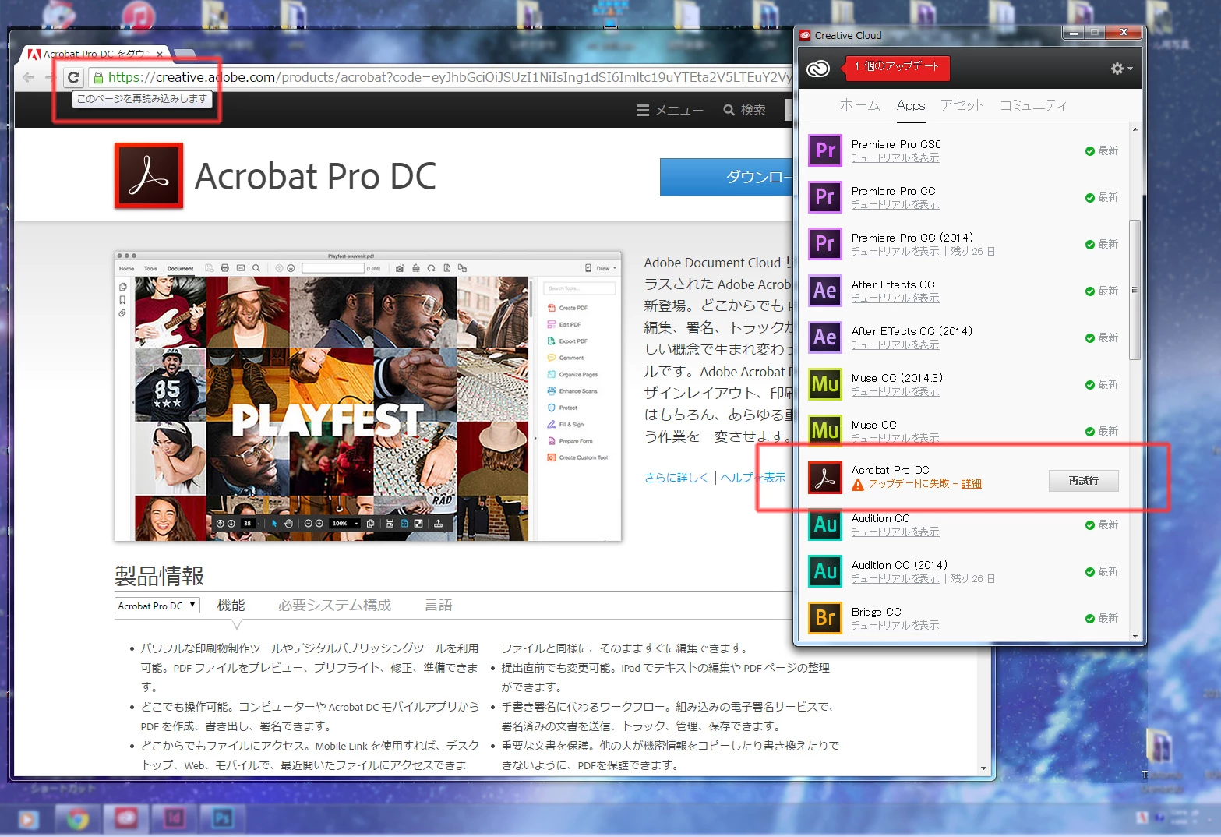
Task: Click the media player icon in the taskbar
Action: click(x=29, y=819)
